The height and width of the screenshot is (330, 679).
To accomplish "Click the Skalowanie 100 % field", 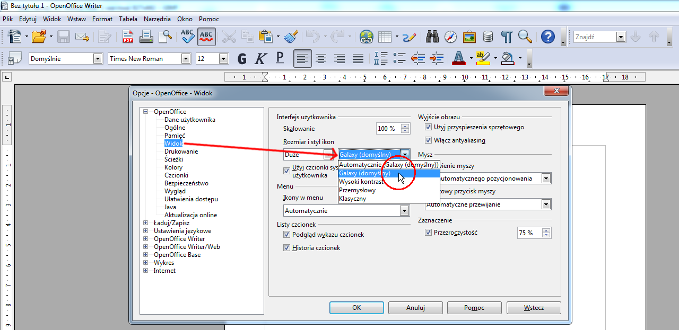I will point(393,129).
